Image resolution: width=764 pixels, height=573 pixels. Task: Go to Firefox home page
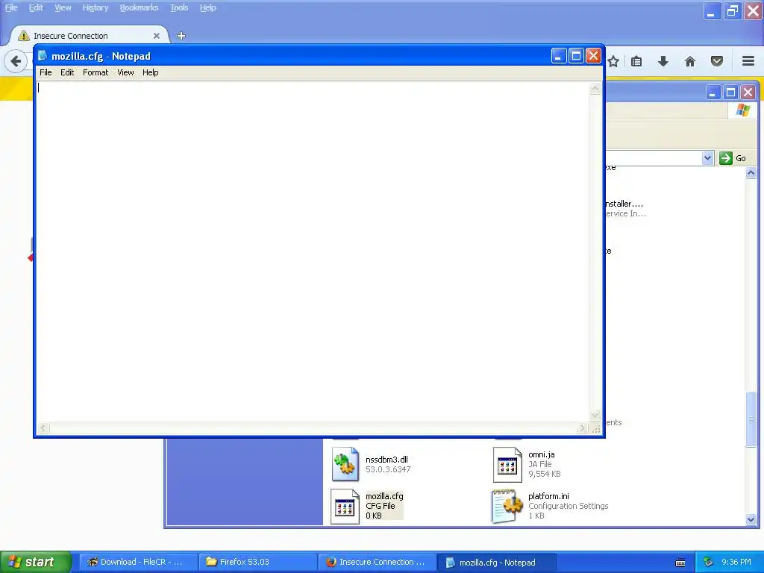690,61
